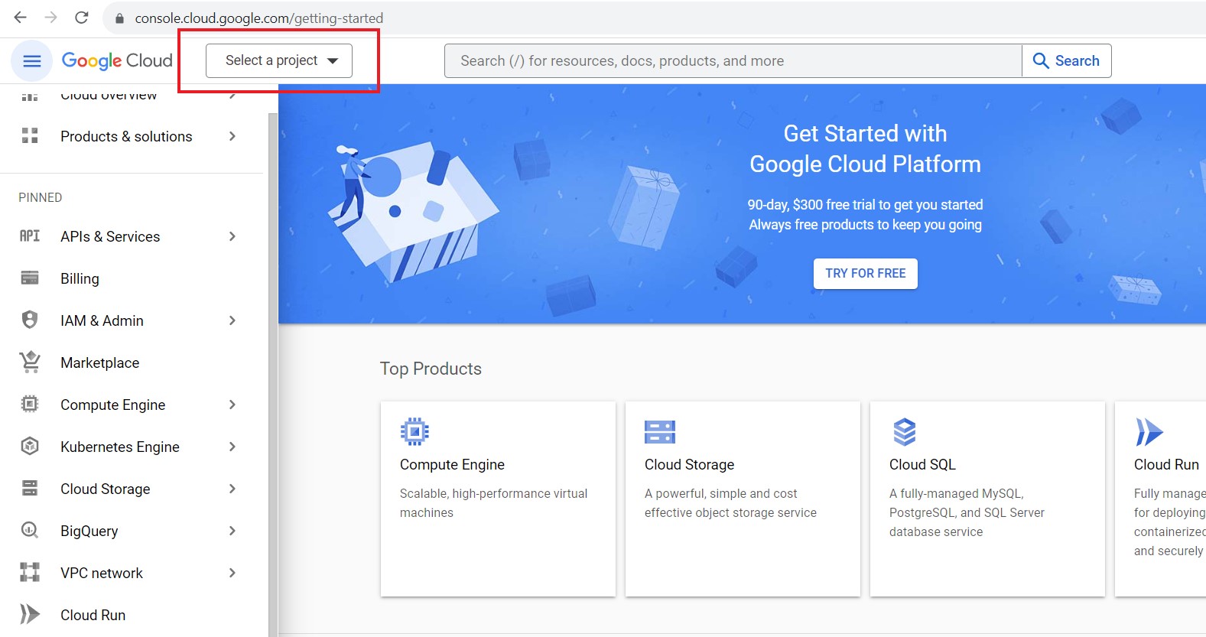
Task: Open the Cloud SQL product card title
Action: click(922, 464)
